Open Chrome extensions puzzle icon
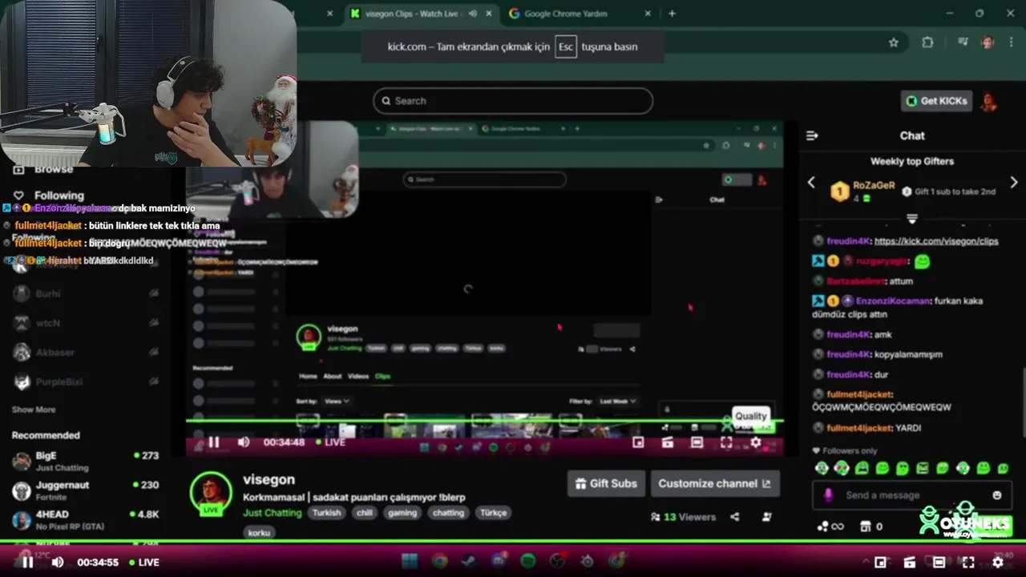1026x577 pixels. [x=927, y=42]
